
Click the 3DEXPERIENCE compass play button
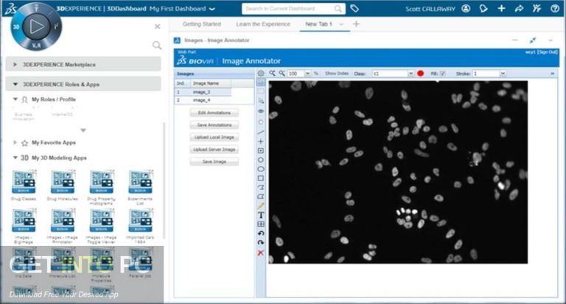point(35,26)
